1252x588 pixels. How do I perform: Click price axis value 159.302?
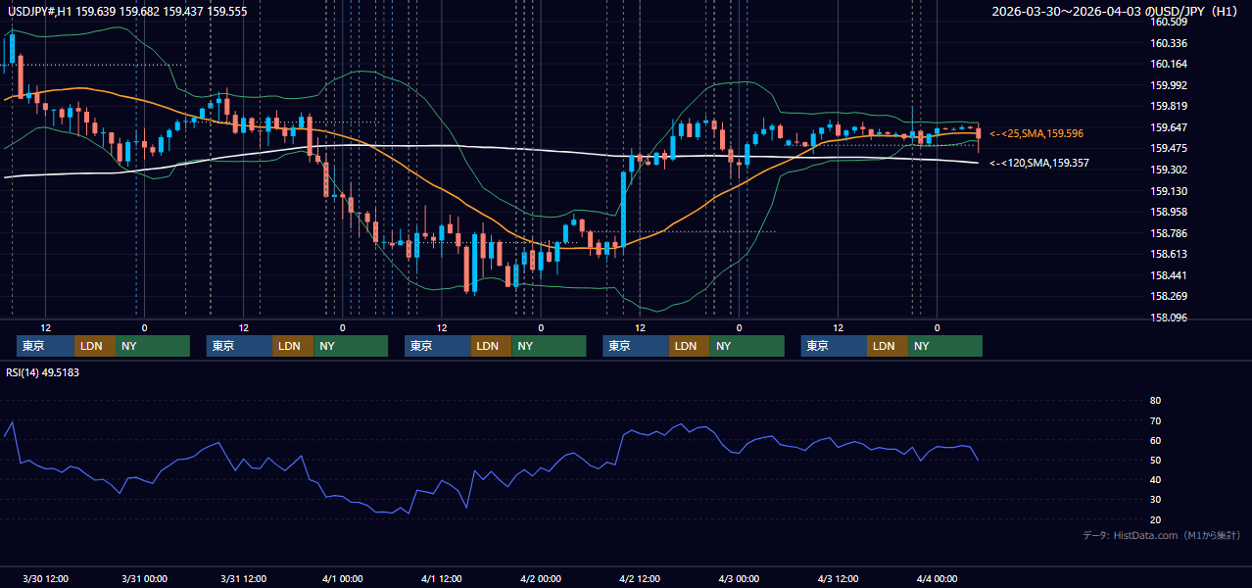[1169, 170]
